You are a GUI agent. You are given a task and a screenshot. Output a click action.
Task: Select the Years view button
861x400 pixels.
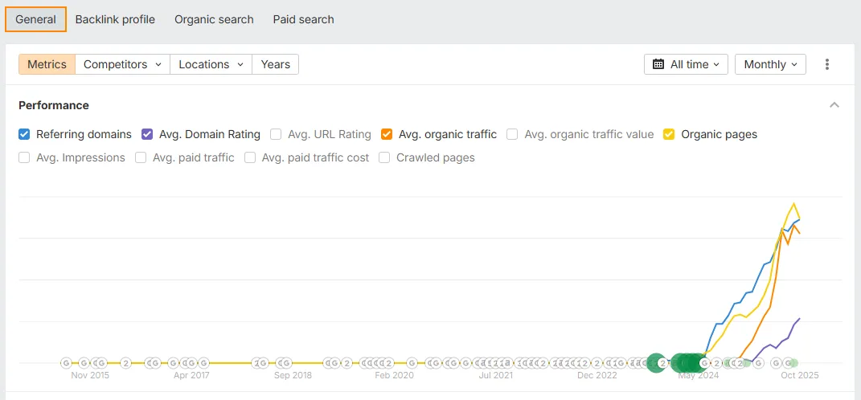275,64
